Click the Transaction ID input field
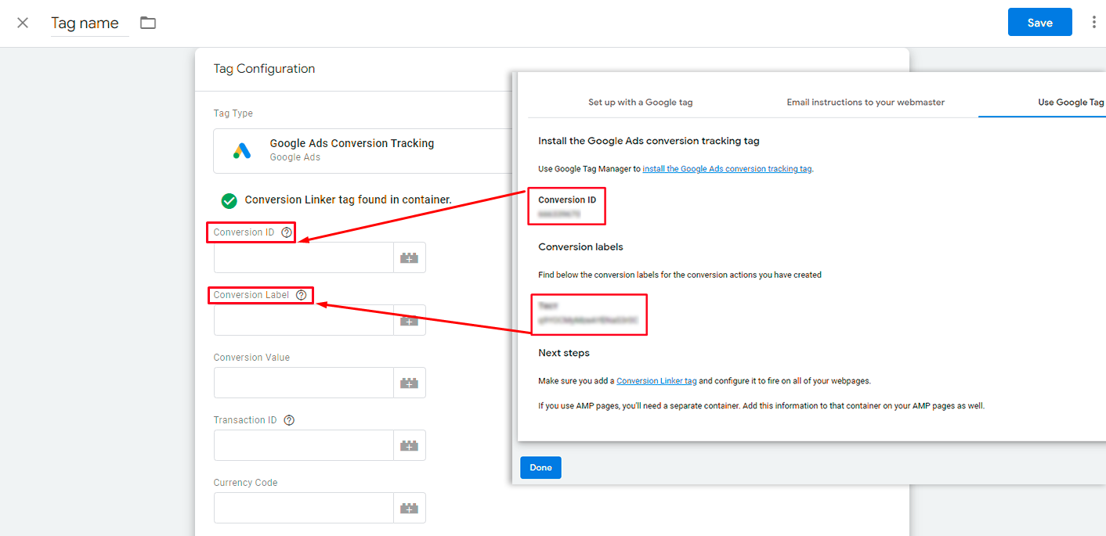1106x536 pixels. coord(303,445)
